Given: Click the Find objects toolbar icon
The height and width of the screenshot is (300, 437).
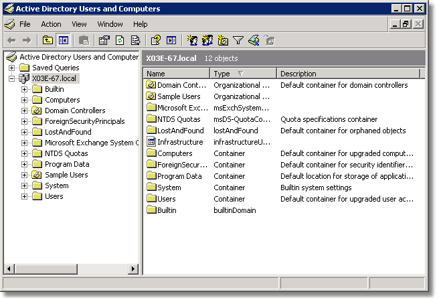Looking at the screenshot, I should point(254,41).
